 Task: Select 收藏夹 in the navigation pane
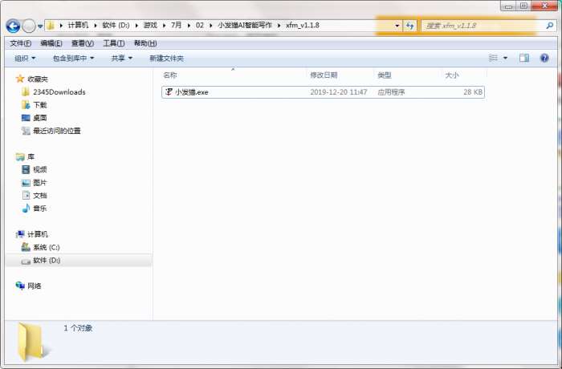point(38,79)
